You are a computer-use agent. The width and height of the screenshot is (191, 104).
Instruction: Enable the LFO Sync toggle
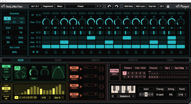click(34, 78)
